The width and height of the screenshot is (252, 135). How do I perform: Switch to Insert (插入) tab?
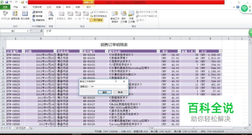coord(25,7)
